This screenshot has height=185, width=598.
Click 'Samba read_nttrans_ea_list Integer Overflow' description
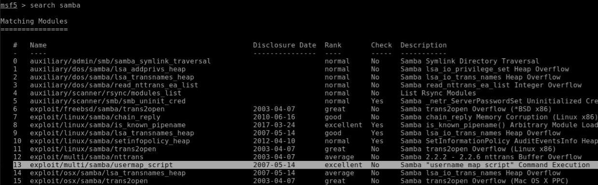coord(491,85)
